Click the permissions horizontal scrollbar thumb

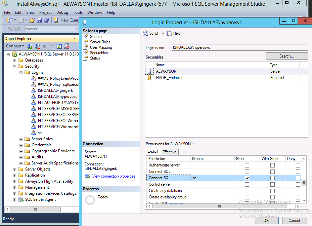(219, 206)
